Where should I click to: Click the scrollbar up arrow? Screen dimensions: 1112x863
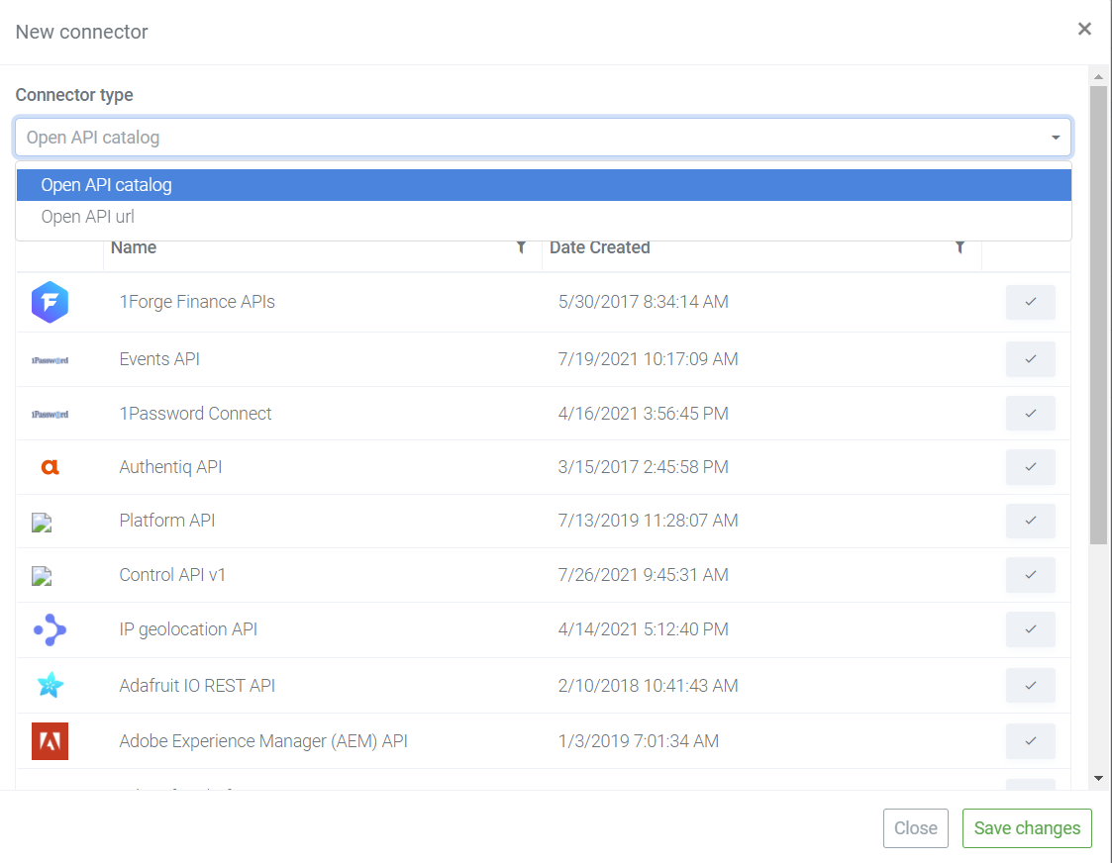coord(1098,76)
